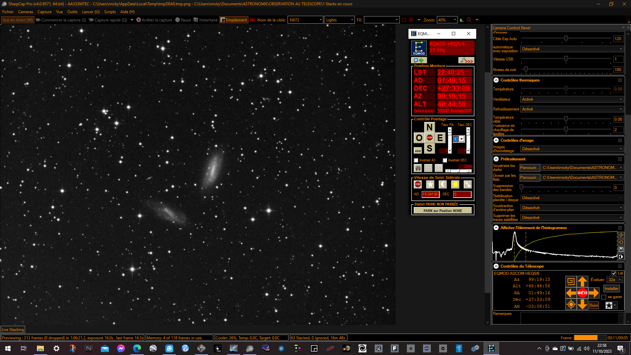Click the telescope move left arrow

[571, 293]
